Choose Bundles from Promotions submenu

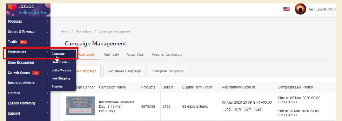click(57, 87)
